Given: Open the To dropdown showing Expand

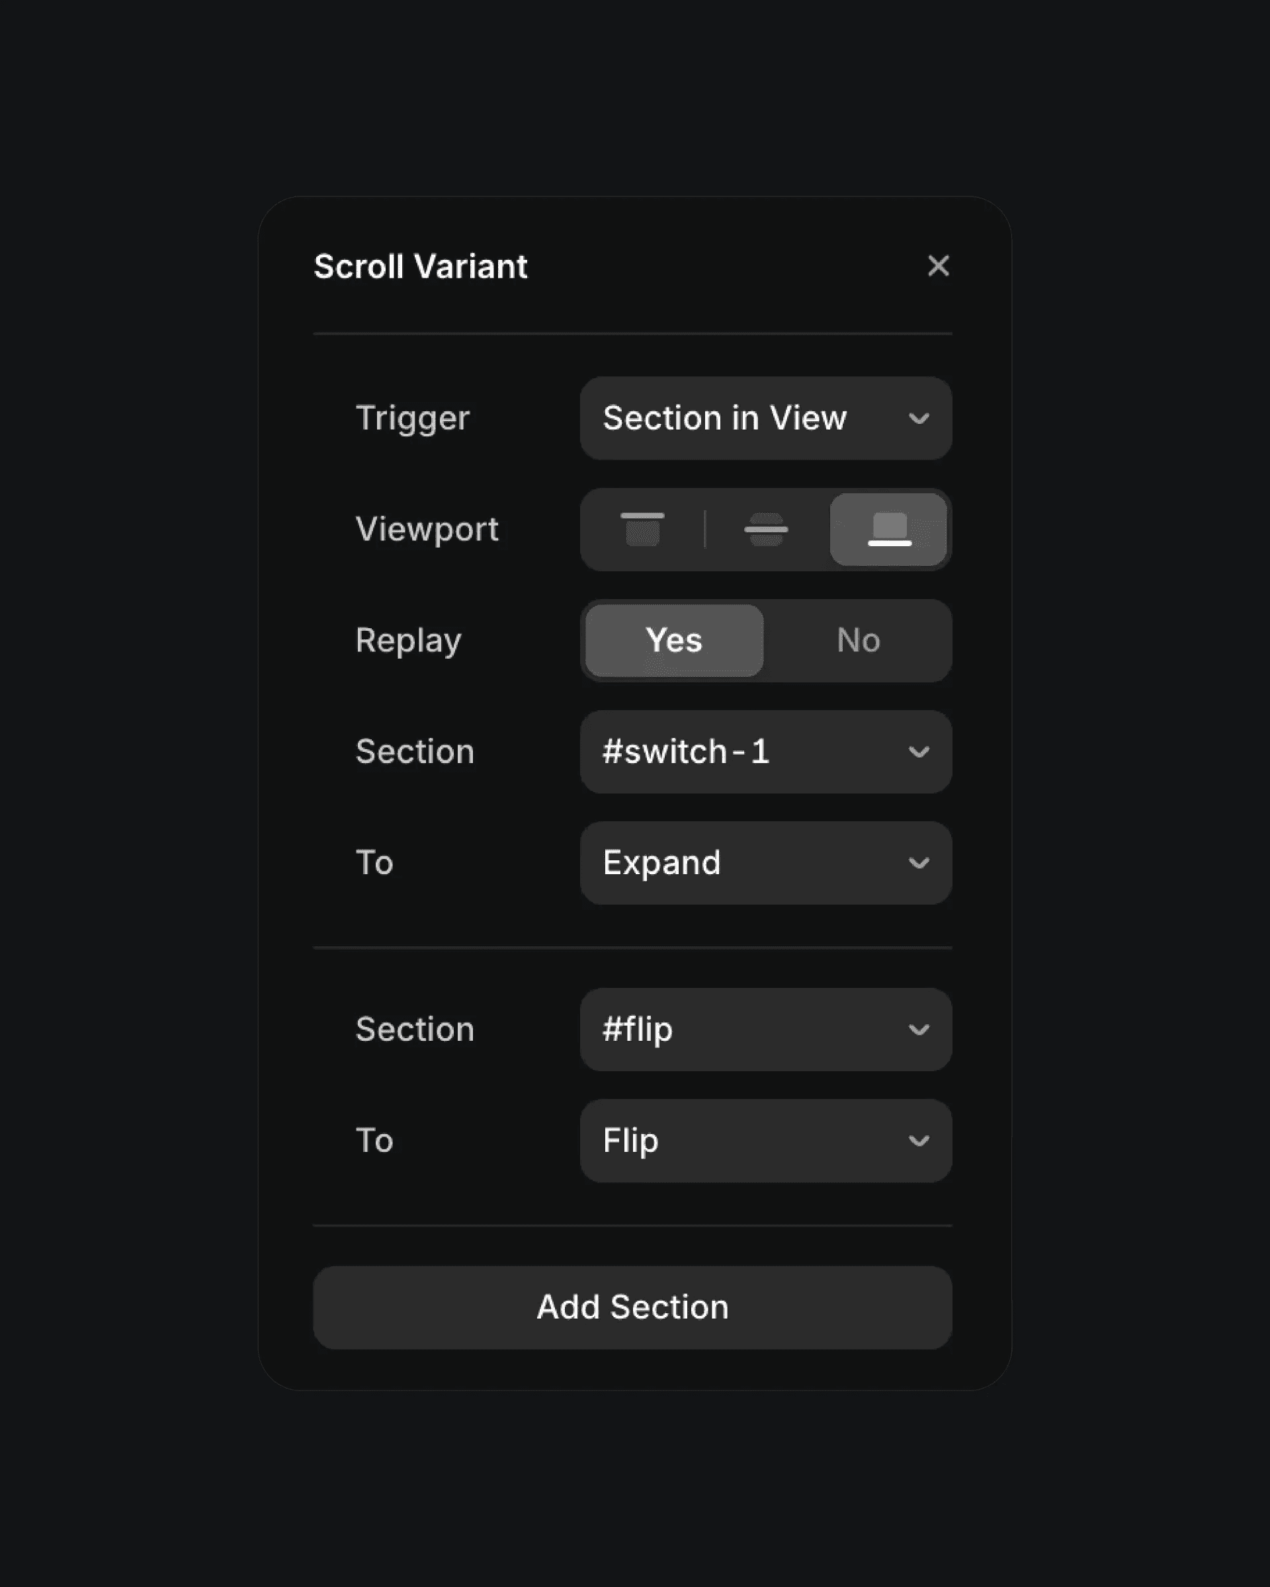Looking at the screenshot, I should pyautogui.click(x=766, y=863).
